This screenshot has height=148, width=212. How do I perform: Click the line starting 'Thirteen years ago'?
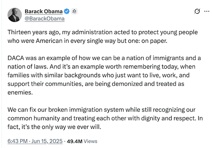(x=103, y=32)
